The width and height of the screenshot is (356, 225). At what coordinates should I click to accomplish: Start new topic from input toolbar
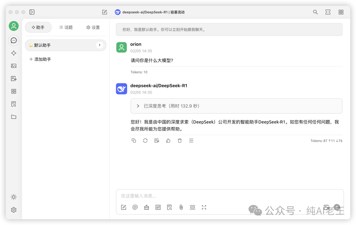(x=124, y=207)
